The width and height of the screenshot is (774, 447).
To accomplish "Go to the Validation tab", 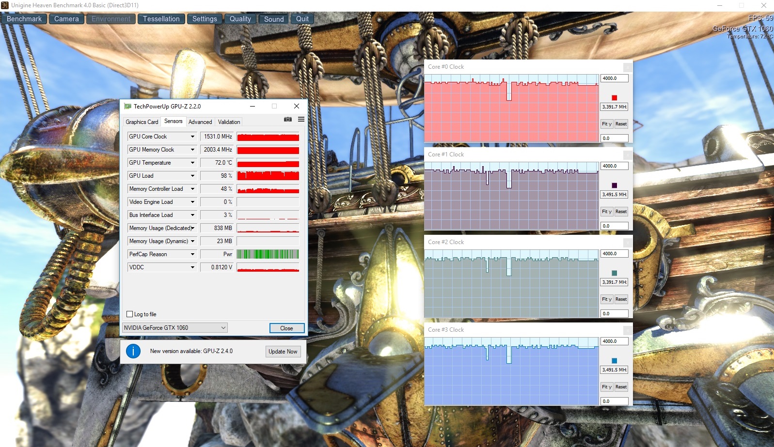I will coord(229,122).
